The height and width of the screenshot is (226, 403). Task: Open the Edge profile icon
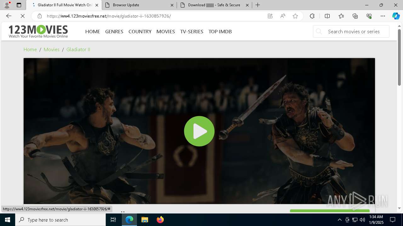tap(7, 5)
